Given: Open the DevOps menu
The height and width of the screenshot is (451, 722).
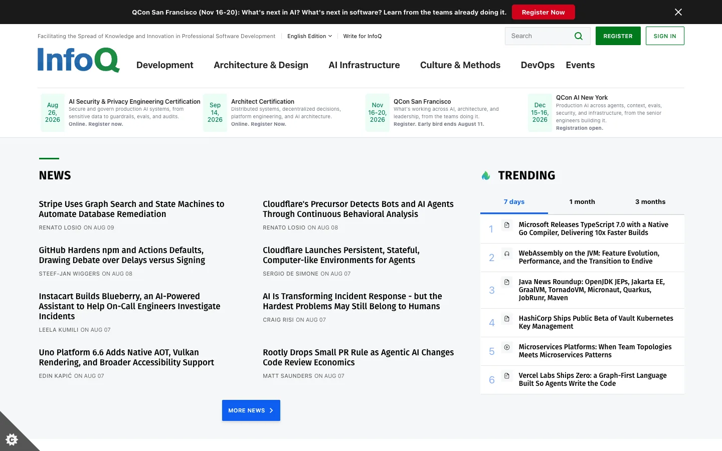Looking at the screenshot, I should pyautogui.click(x=537, y=65).
